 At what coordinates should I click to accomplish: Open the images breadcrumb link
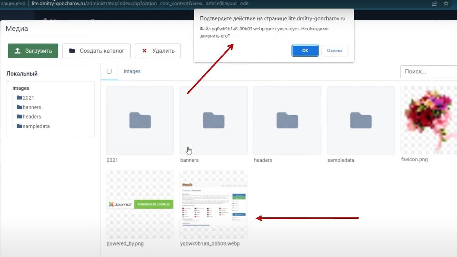[x=132, y=71]
